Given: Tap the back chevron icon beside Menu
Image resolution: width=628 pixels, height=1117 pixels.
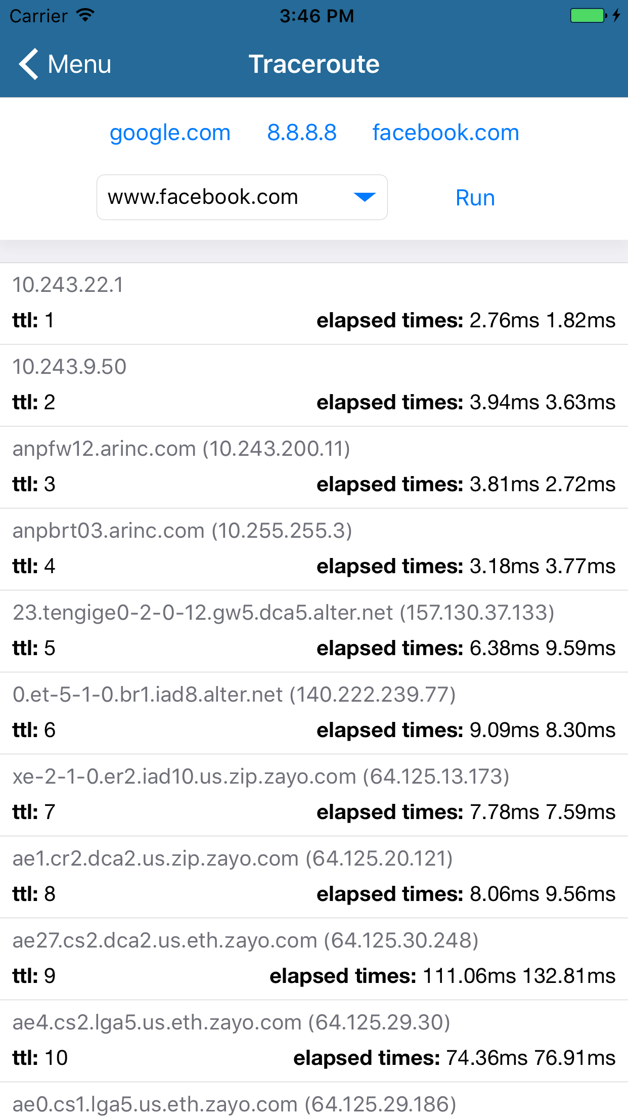Looking at the screenshot, I should pyautogui.click(x=28, y=64).
